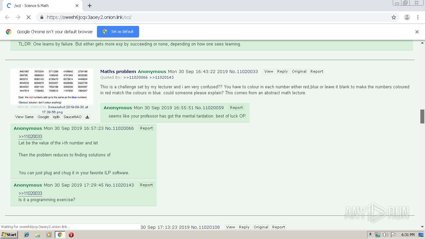Bookmark this page with the star icon
The image size is (425, 239).
tap(394, 17)
